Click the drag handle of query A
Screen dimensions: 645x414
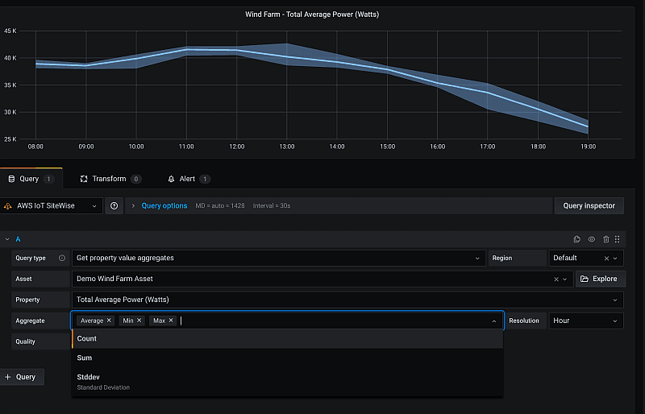pos(618,239)
